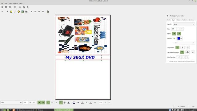Select the yellow Box drawing tool
The height and width of the screenshot is (111, 197).
11,12
